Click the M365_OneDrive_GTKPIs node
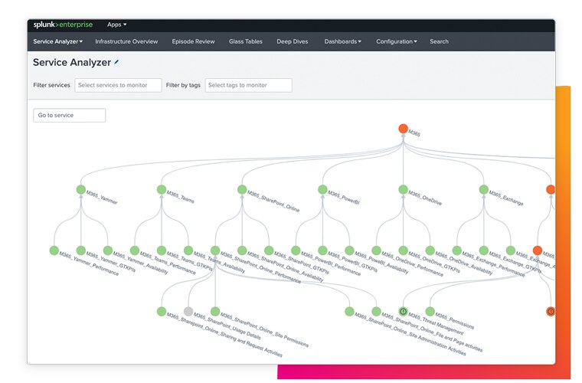 [x=403, y=250]
